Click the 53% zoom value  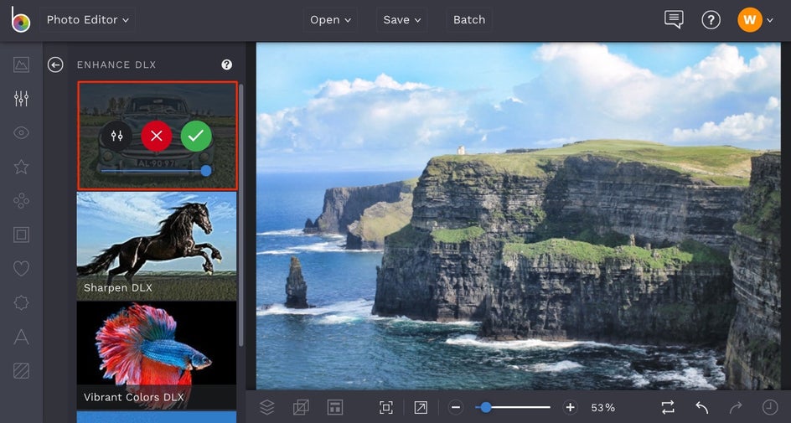point(602,407)
